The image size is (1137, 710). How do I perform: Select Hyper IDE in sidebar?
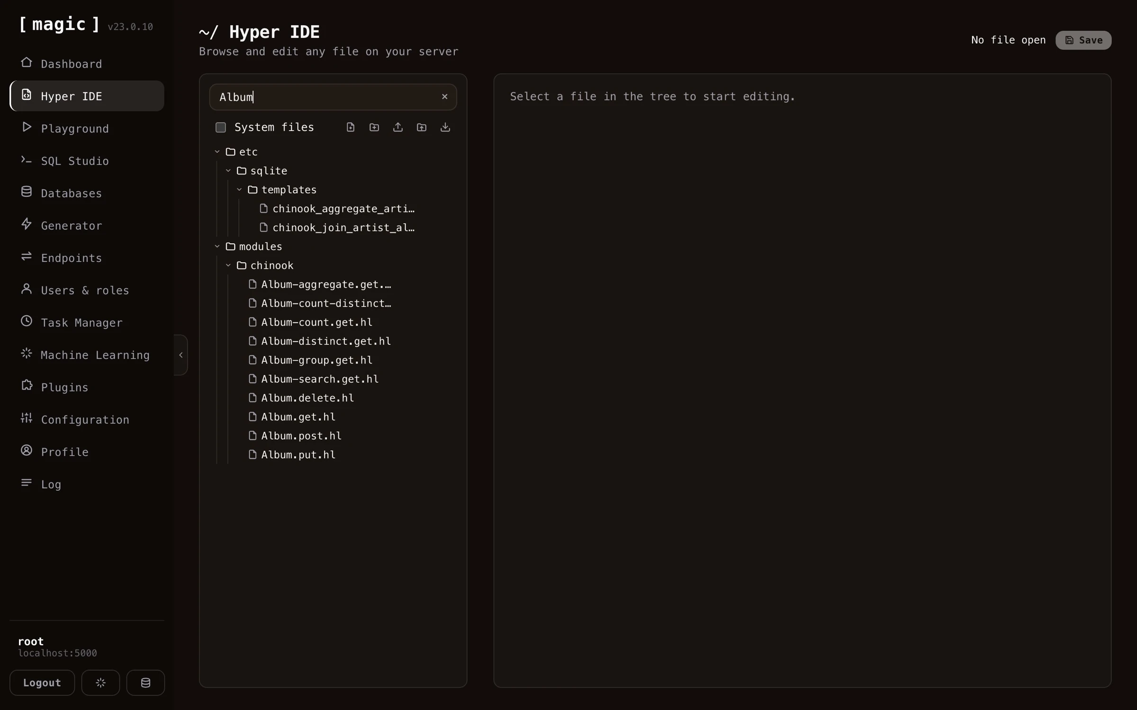click(87, 96)
